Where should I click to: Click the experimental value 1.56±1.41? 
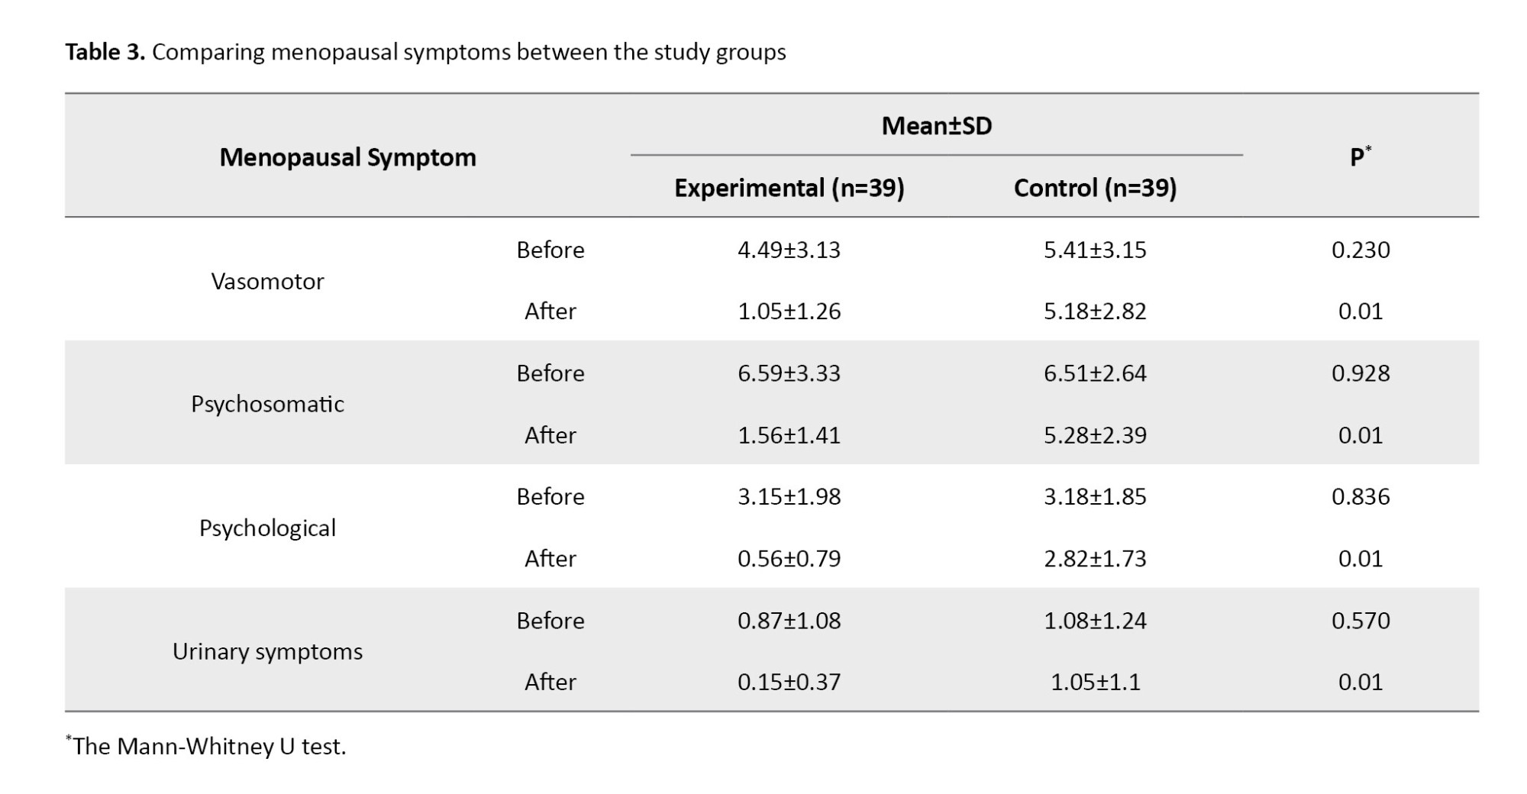(x=789, y=435)
